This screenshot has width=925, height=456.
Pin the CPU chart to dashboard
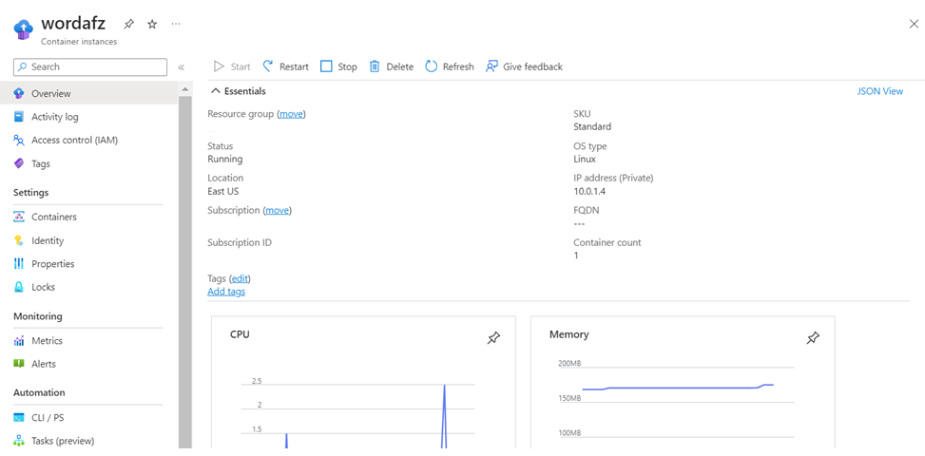(x=493, y=338)
